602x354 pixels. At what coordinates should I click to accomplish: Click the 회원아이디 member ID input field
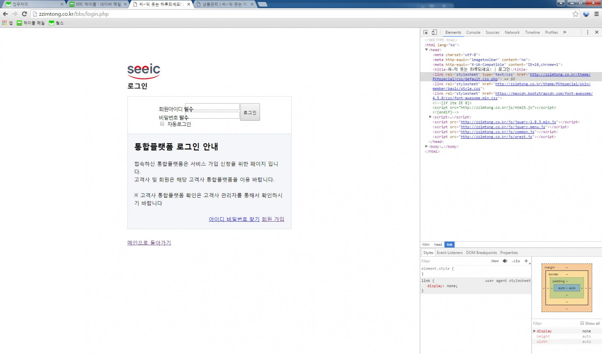tap(213, 107)
